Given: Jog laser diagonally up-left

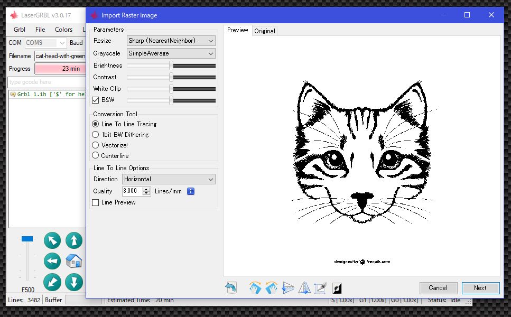Looking at the screenshot, I should tap(52, 240).
